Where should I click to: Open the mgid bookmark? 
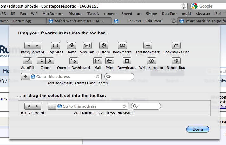[186, 14]
